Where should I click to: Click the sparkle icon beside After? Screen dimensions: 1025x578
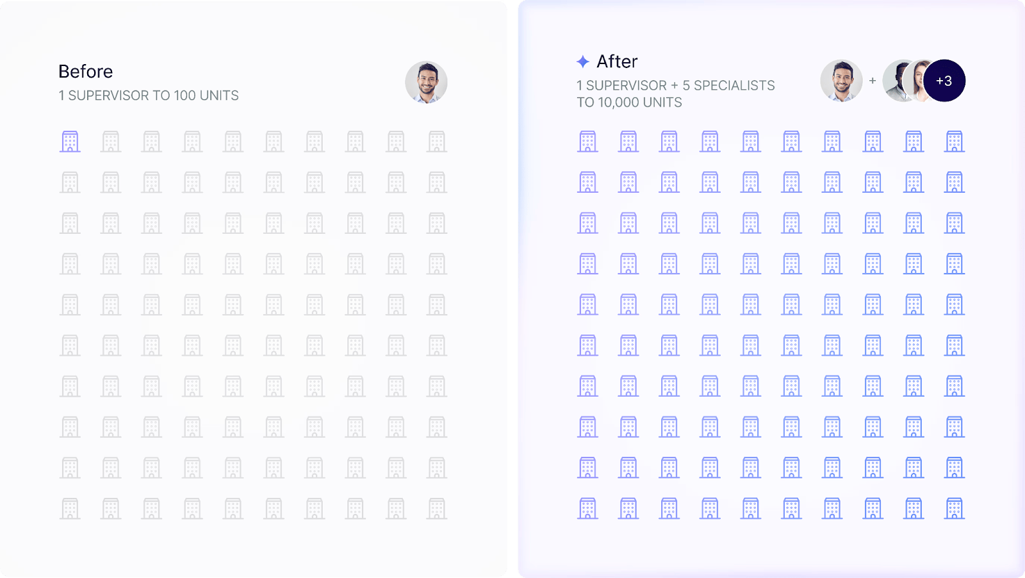point(583,62)
